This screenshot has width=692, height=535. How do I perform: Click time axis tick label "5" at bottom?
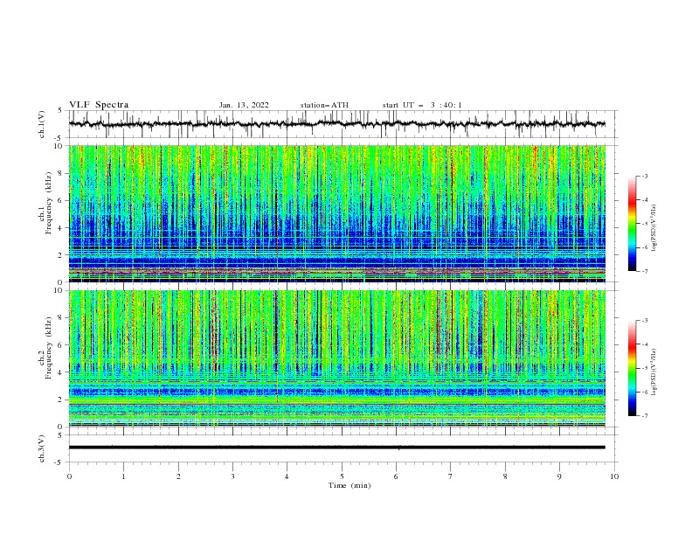point(342,476)
